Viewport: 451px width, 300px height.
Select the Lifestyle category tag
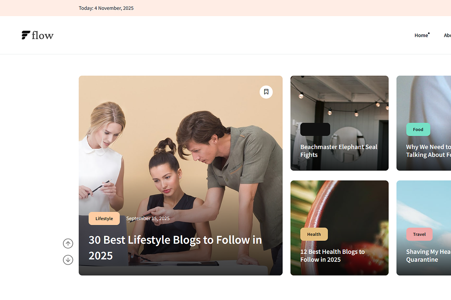tap(104, 219)
